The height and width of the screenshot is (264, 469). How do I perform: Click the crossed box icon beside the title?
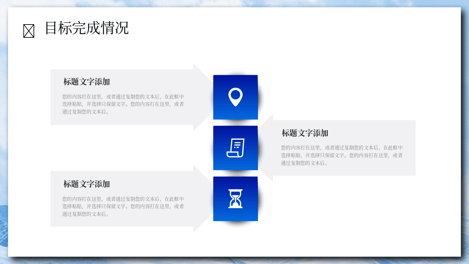coord(29,31)
